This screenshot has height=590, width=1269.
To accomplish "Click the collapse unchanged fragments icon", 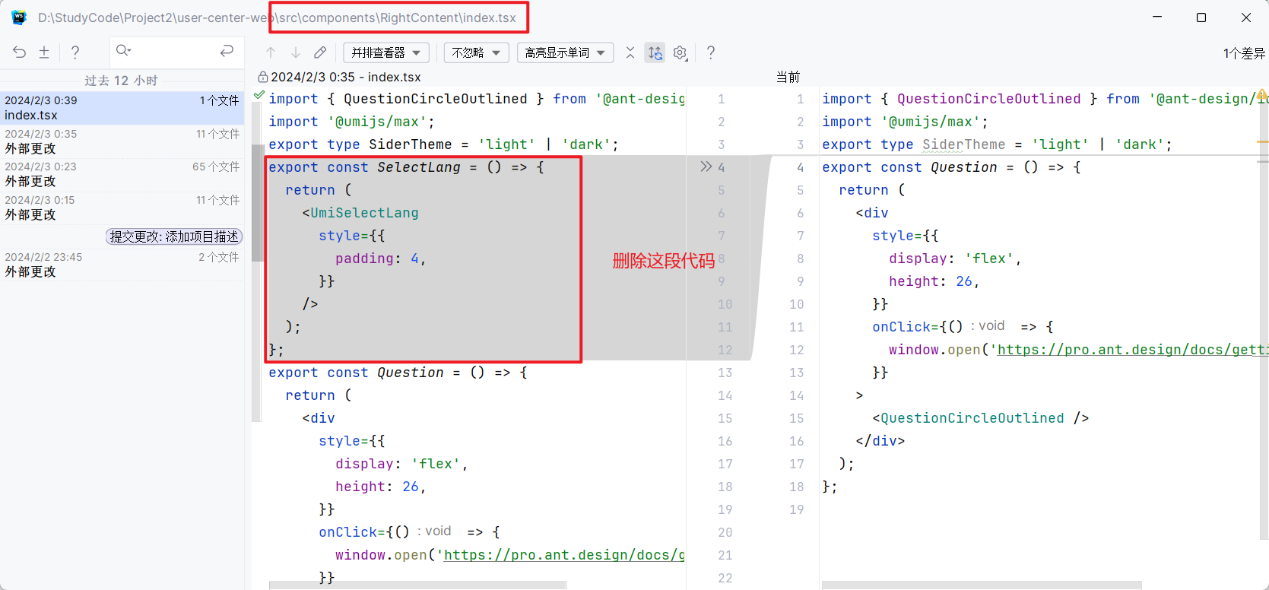I will [630, 52].
